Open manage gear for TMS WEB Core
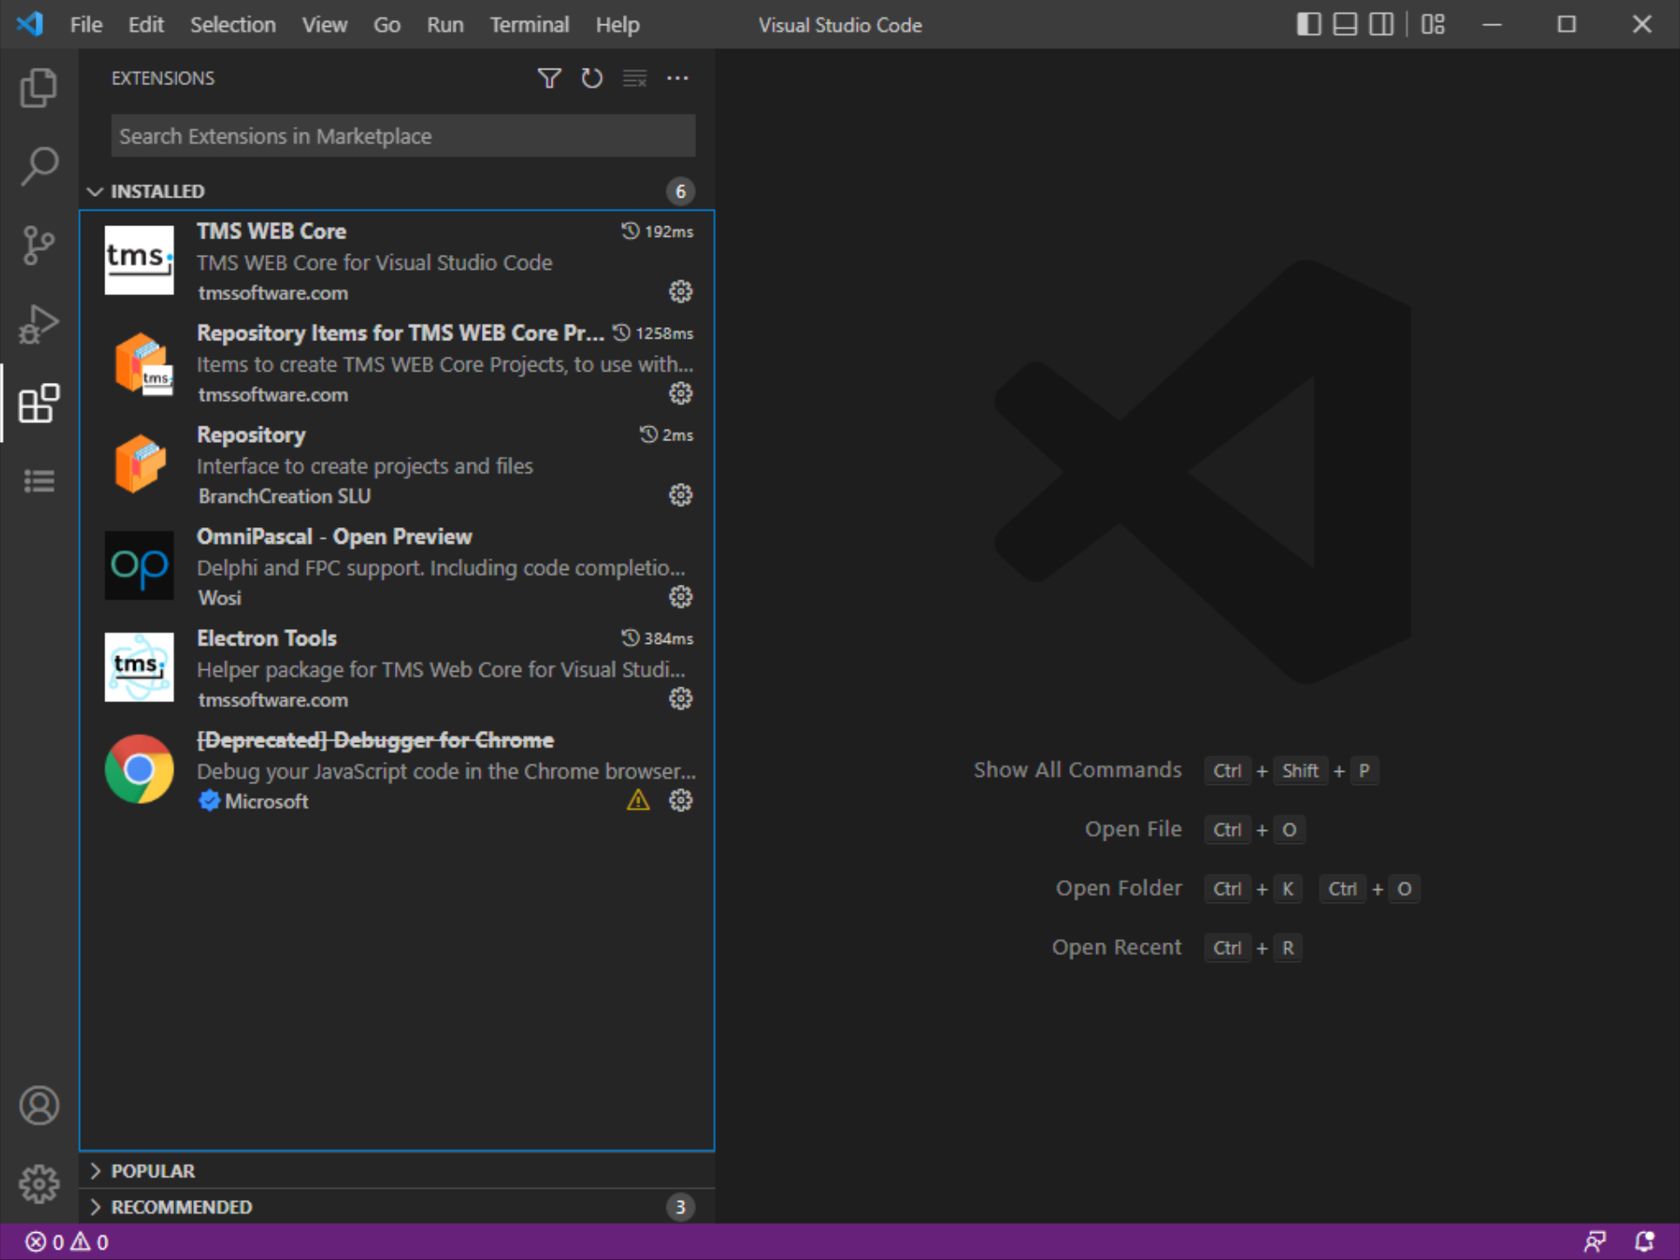Viewport: 1680px width, 1260px height. coord(680,292)
